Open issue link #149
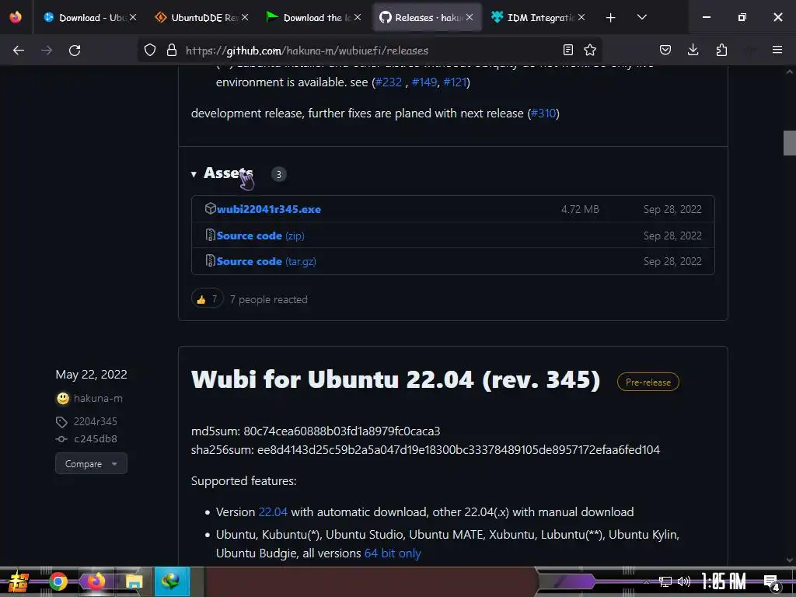The height and width of the screenshot is (597, 796). [424, 82]
